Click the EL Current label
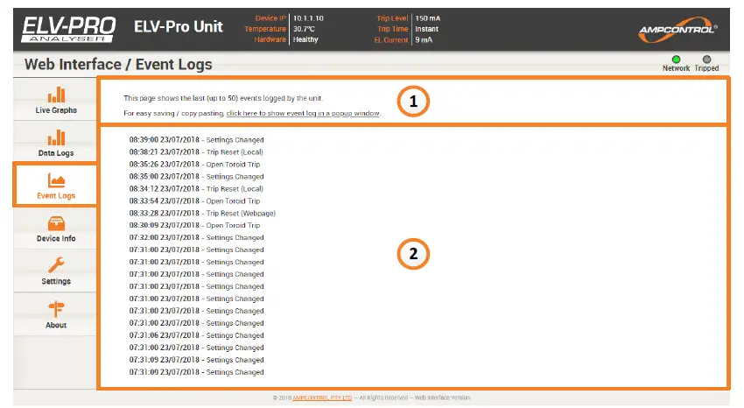Screen dimensions: 744x408 391,40
